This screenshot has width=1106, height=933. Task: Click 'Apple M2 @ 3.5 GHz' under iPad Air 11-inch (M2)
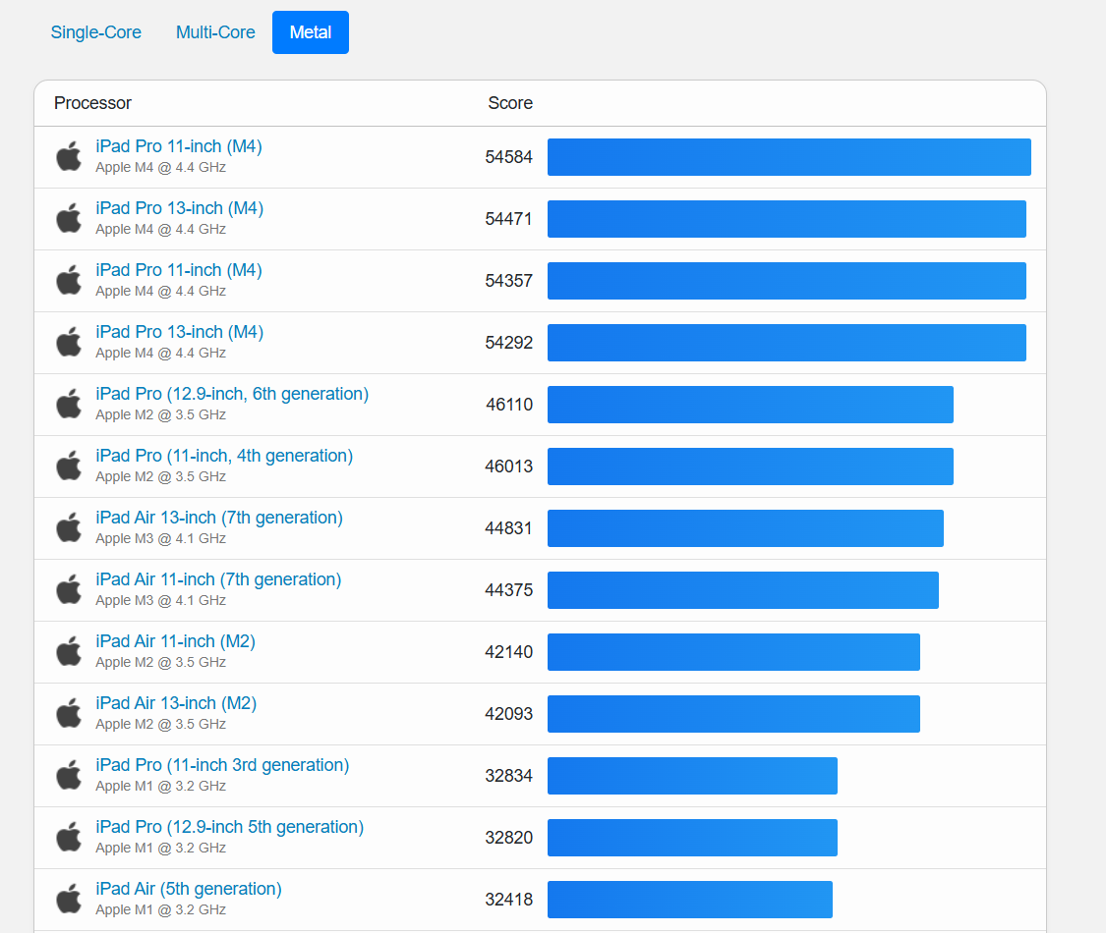(161, 662)
